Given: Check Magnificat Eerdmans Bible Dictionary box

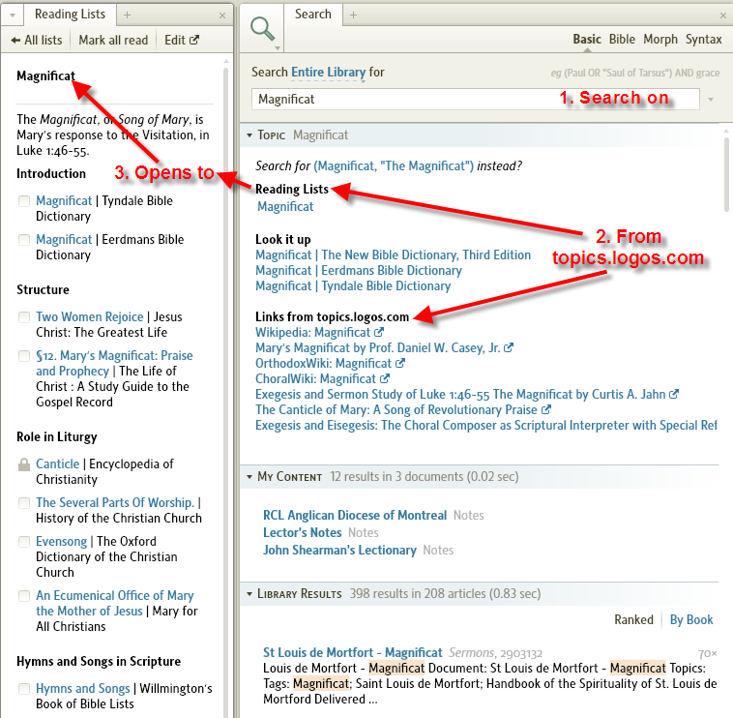Looking at the screenshot, I should 24,240.
